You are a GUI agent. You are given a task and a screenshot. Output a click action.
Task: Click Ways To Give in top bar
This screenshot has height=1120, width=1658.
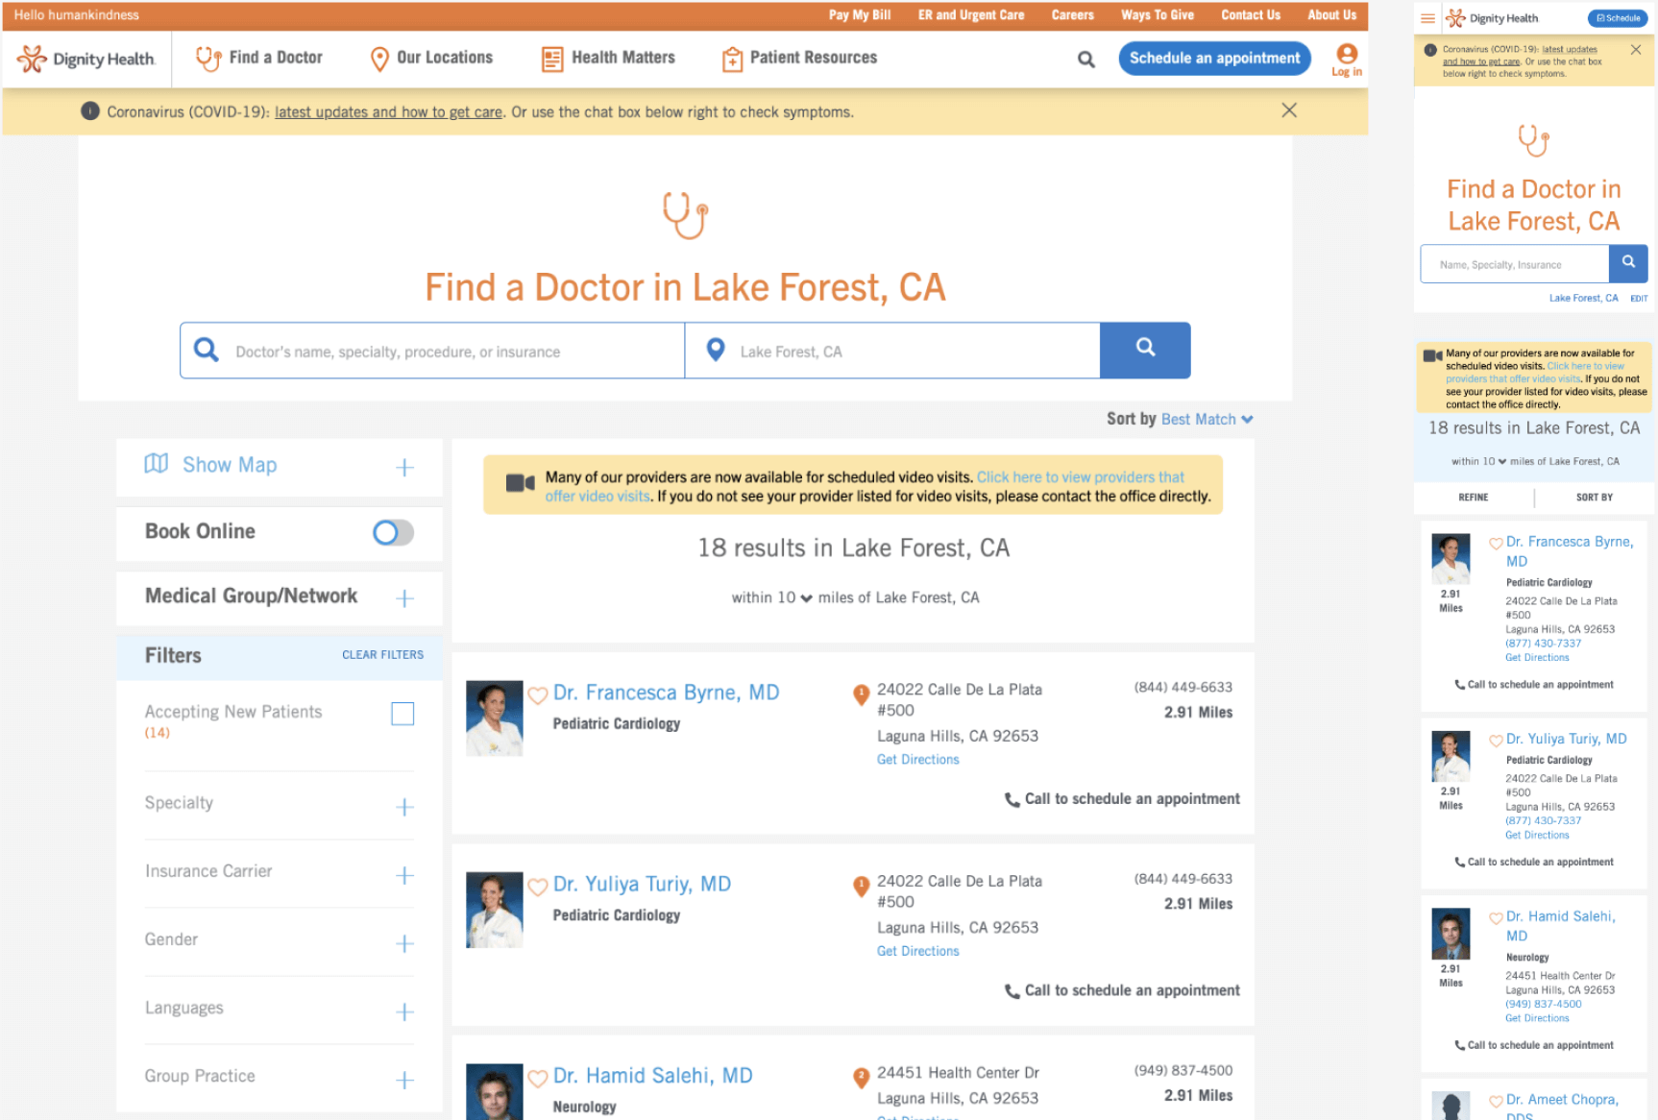pos(1157,14)
